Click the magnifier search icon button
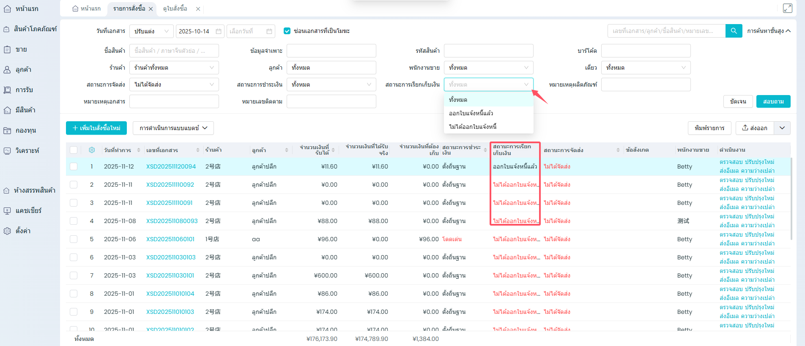 click(734, 31)
